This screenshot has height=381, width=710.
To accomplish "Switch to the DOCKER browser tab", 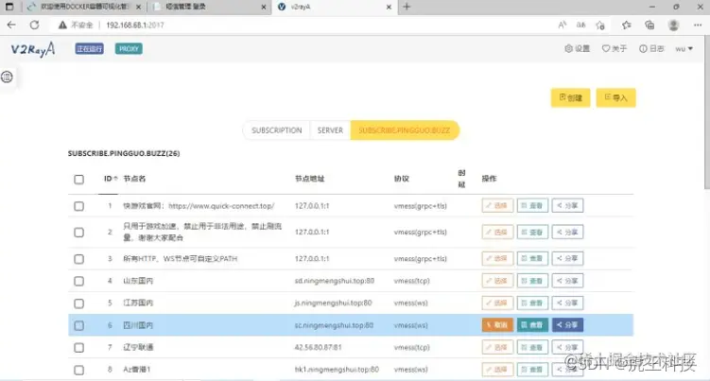I will 84,7.
